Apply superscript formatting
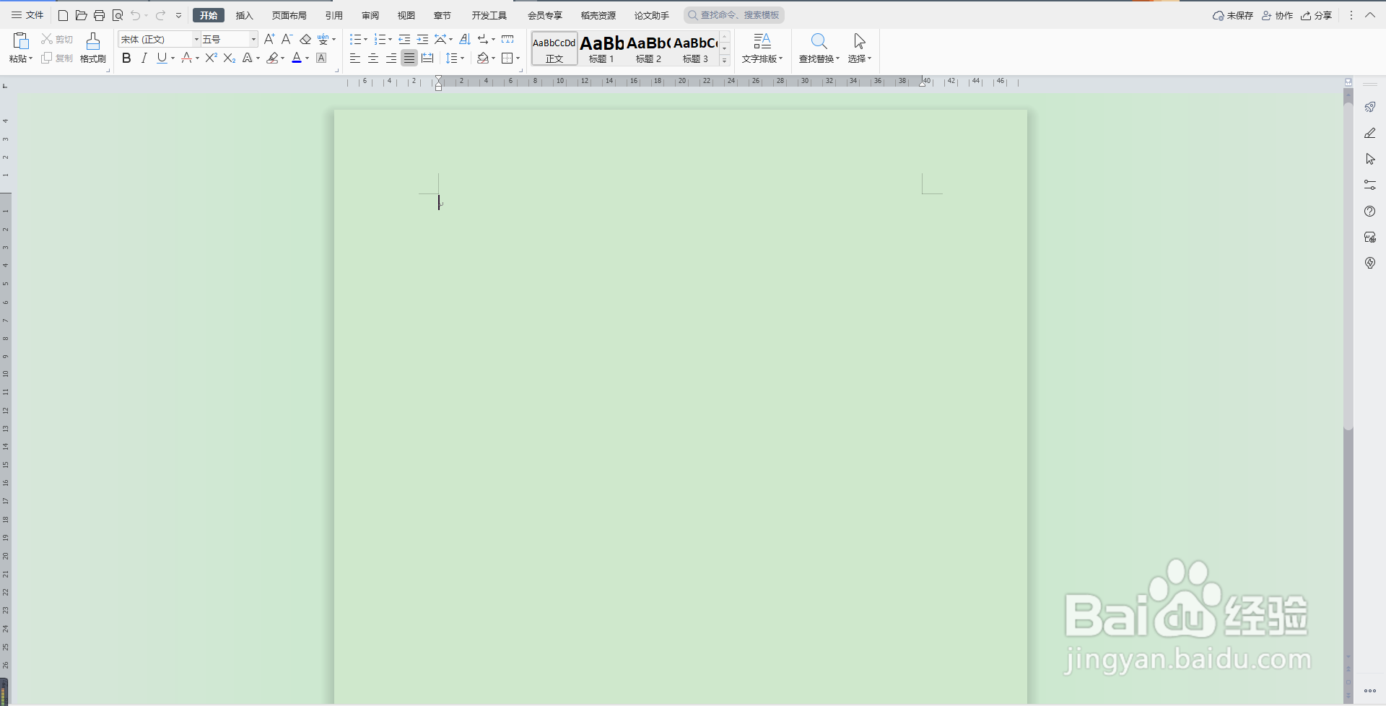The image size is (1386, 706). pyautogui.click(x=211, y=58)
